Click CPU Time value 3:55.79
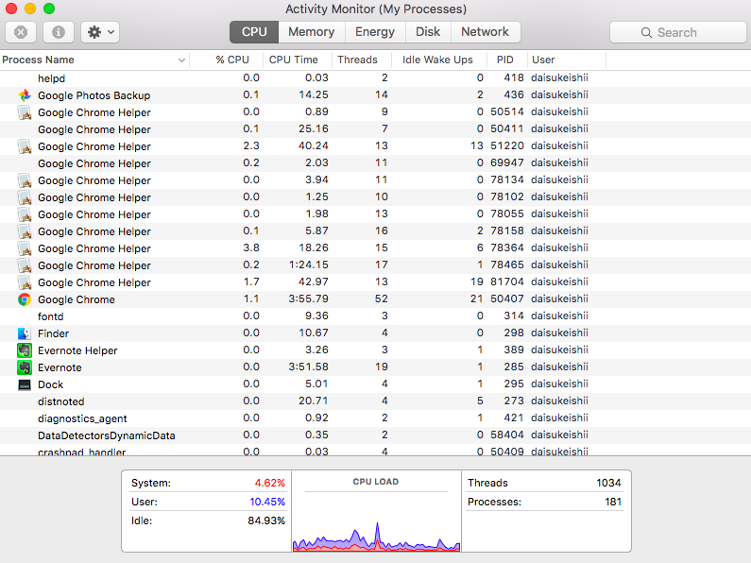The width and height of the screenshot is (751, 563). coord(309,299)
